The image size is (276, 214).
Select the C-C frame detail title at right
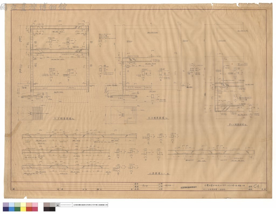click(x=237, y=125)
